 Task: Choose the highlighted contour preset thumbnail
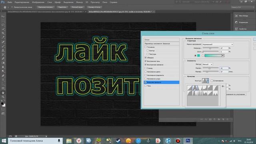pyautogui.click(x=195, y=88)
